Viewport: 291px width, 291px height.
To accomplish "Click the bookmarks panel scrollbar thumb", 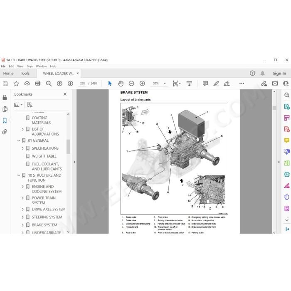I will tap(68, 147).
